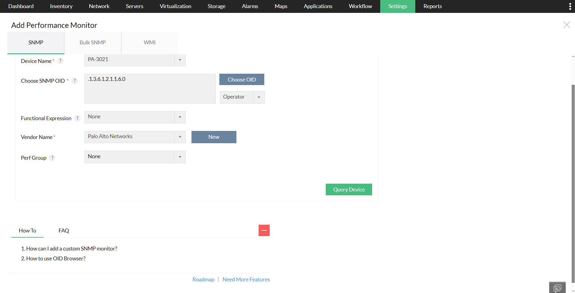Click the Query Device button
This screenshot has height=293, width=575.
tap(348, 189)
